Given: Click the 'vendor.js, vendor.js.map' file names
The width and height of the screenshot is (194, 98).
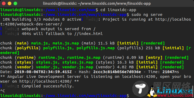Looking at the screenshot, I should (64, 67).
